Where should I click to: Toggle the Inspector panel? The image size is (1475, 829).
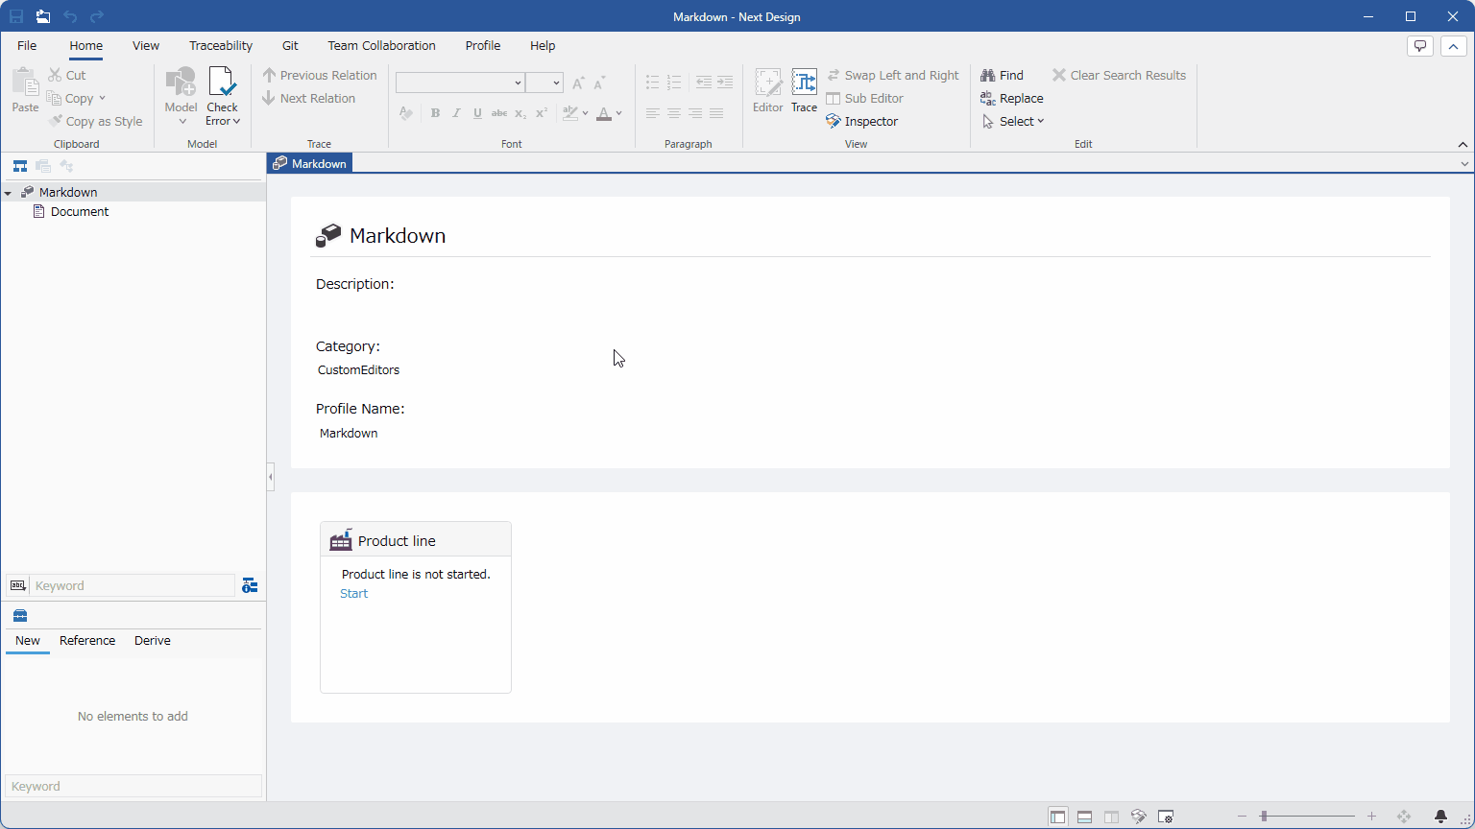[x=862, y=121]
